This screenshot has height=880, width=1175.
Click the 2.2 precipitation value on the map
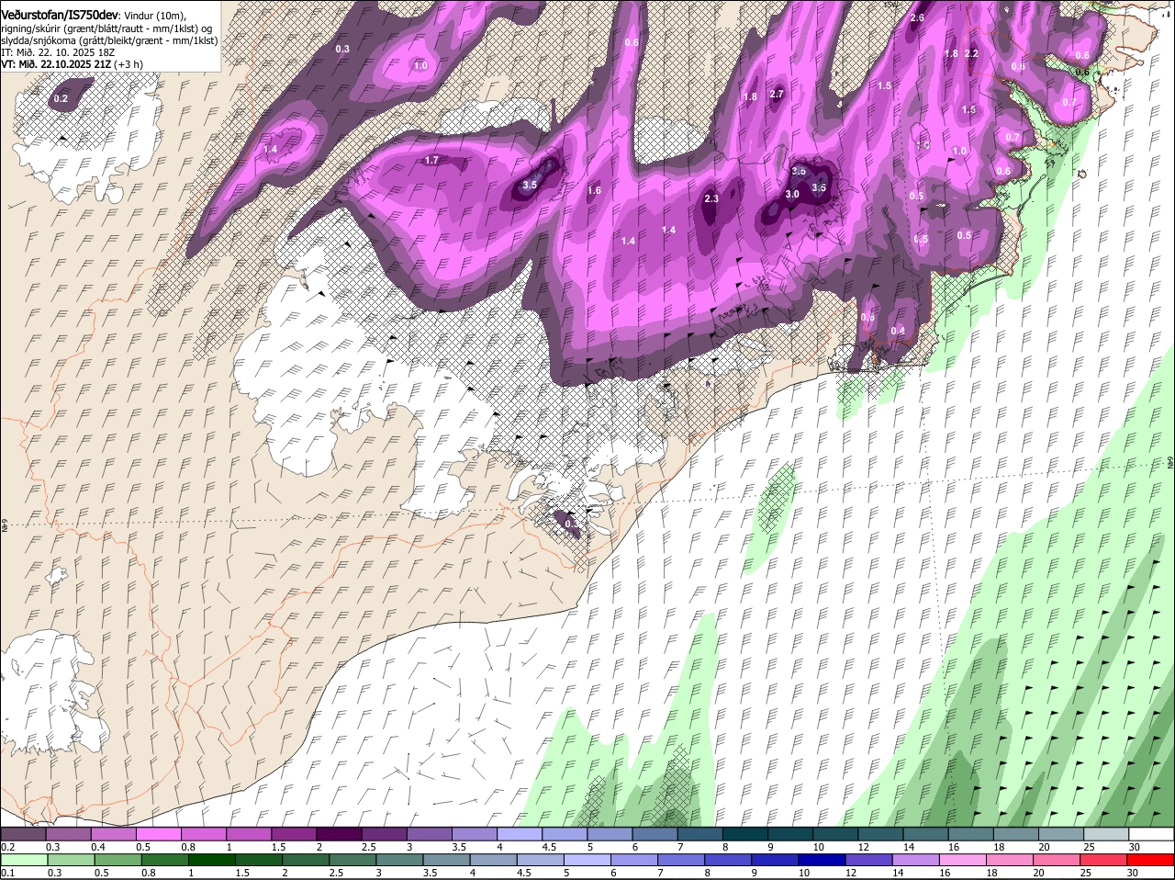click(972, 54)
